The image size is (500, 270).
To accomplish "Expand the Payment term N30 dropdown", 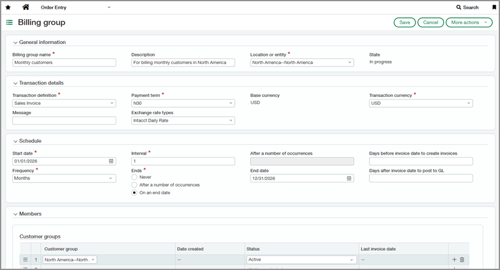I will coord(183,104).
